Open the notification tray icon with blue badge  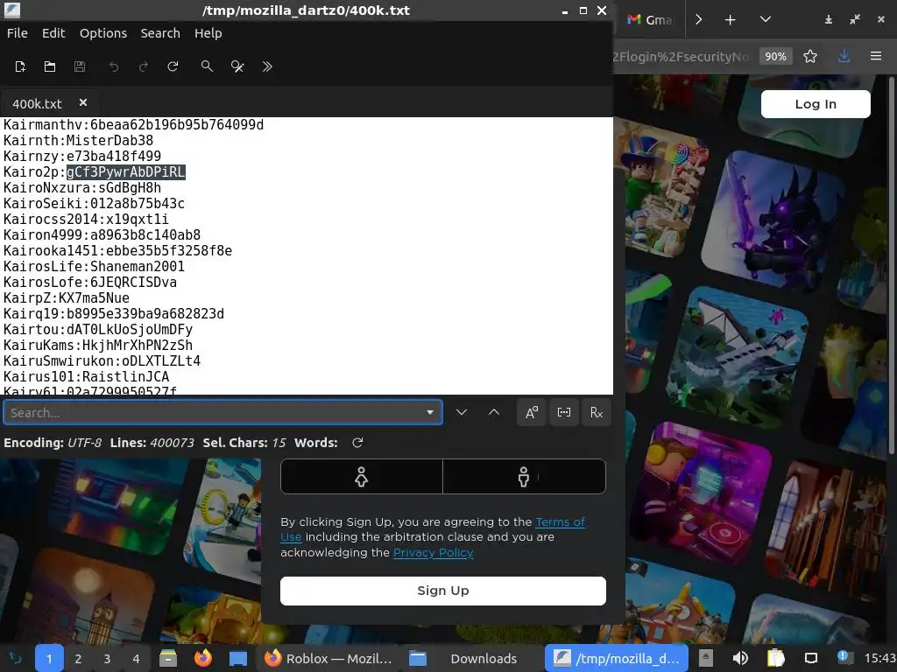[x=844, y=657]
